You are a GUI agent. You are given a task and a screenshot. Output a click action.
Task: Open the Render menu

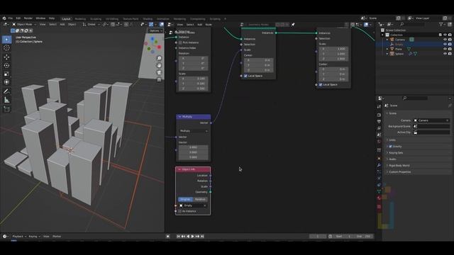(28, 18)
